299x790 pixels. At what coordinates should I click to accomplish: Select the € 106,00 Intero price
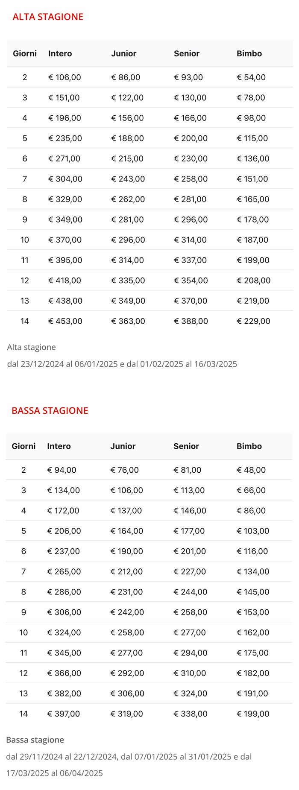click(64, 77)
